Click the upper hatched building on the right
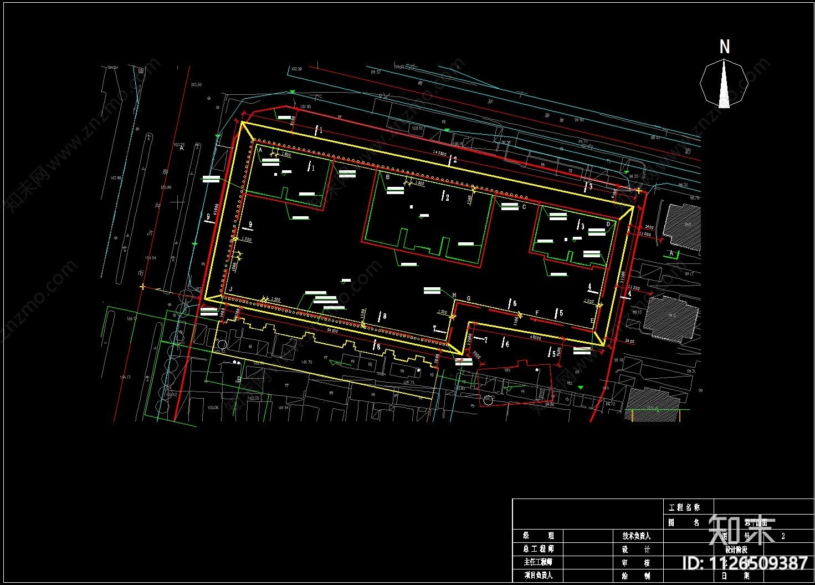815x585 pixels. (x=683, y=226)
